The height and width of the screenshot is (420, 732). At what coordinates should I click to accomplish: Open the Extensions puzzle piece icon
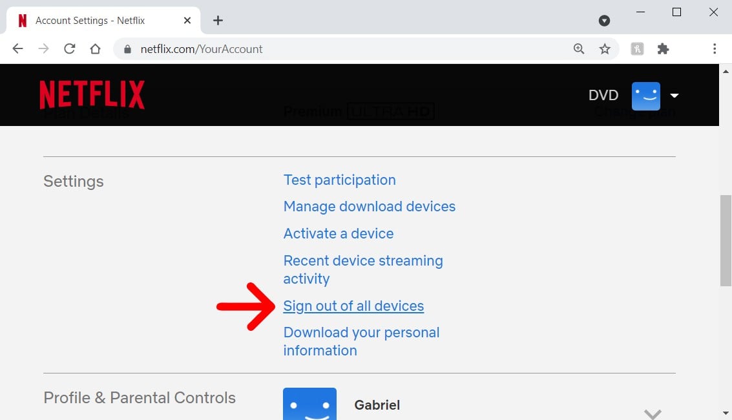tap(663, 49)
